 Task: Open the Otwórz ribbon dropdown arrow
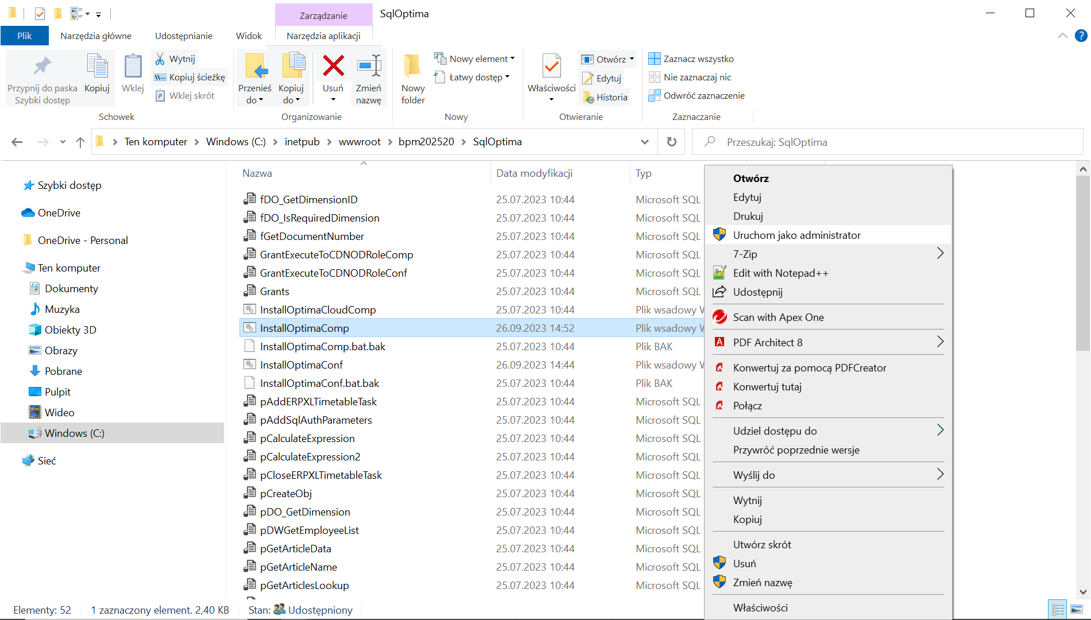[632, 59]
